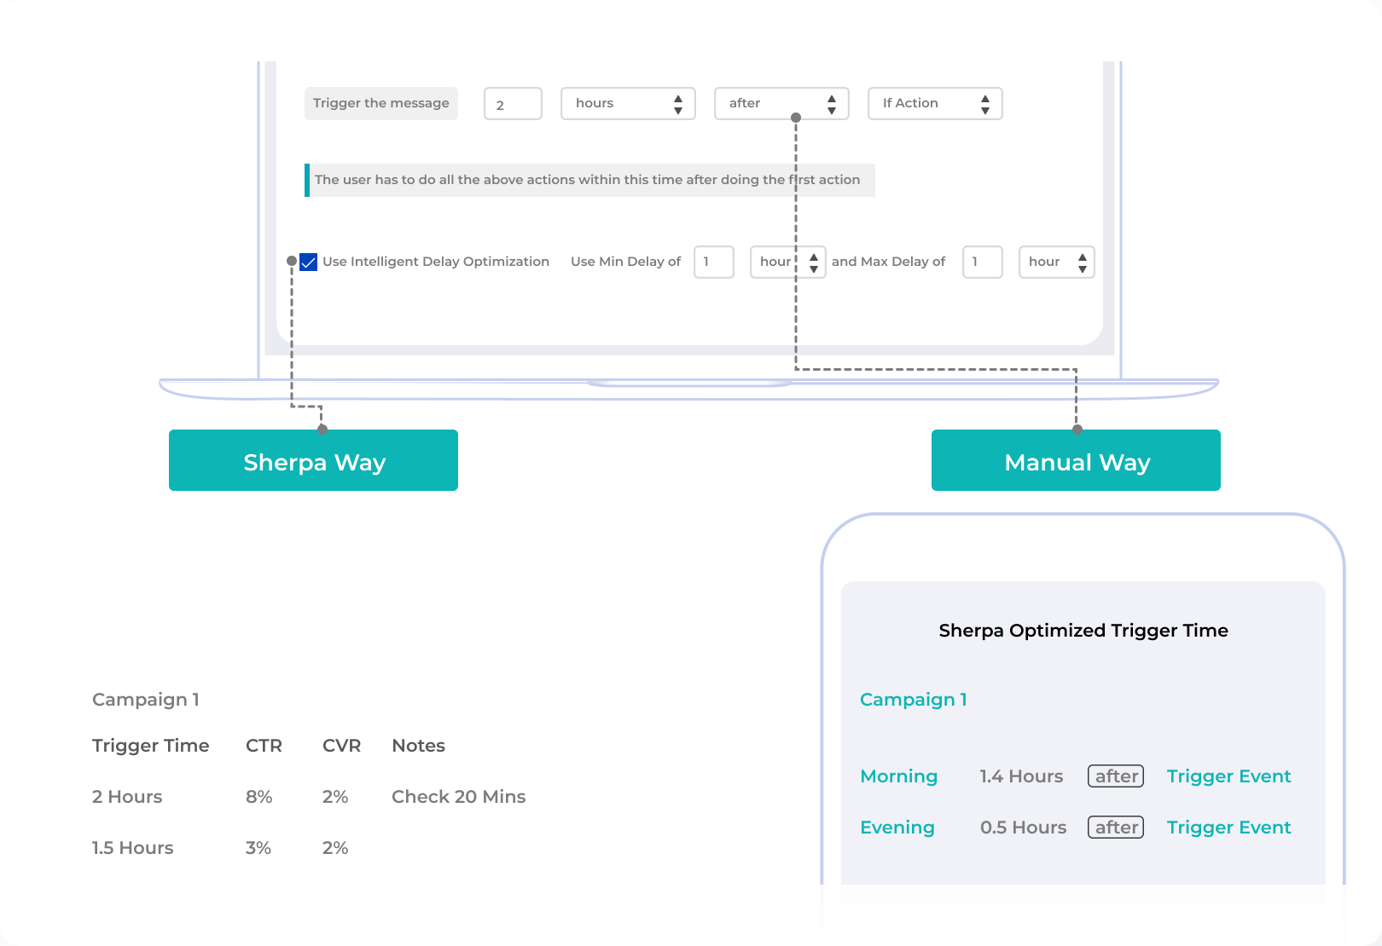
Task: Select the Morning row label
Action: tap(898, 776)
